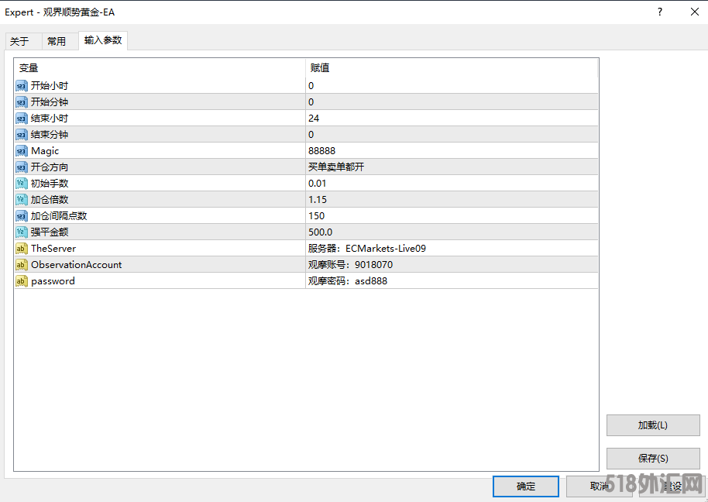708x502 pixels.
Task: Confirm settings with the 确定 button
Action: pos(526,487)
